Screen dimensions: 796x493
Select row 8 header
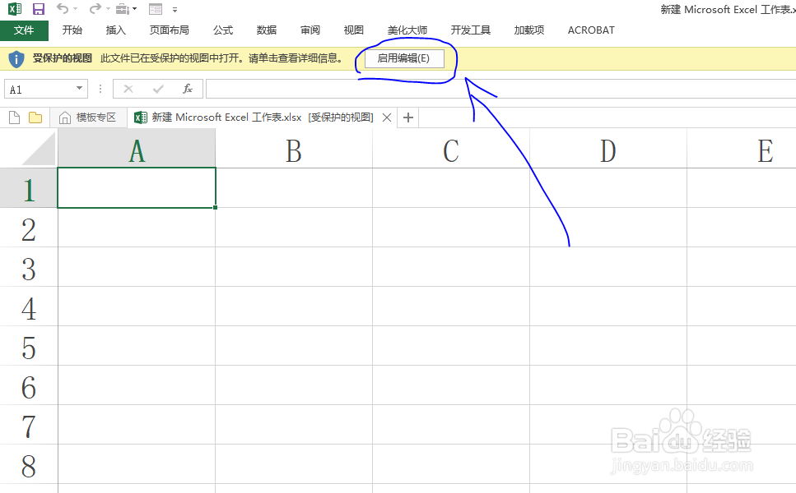29,464
